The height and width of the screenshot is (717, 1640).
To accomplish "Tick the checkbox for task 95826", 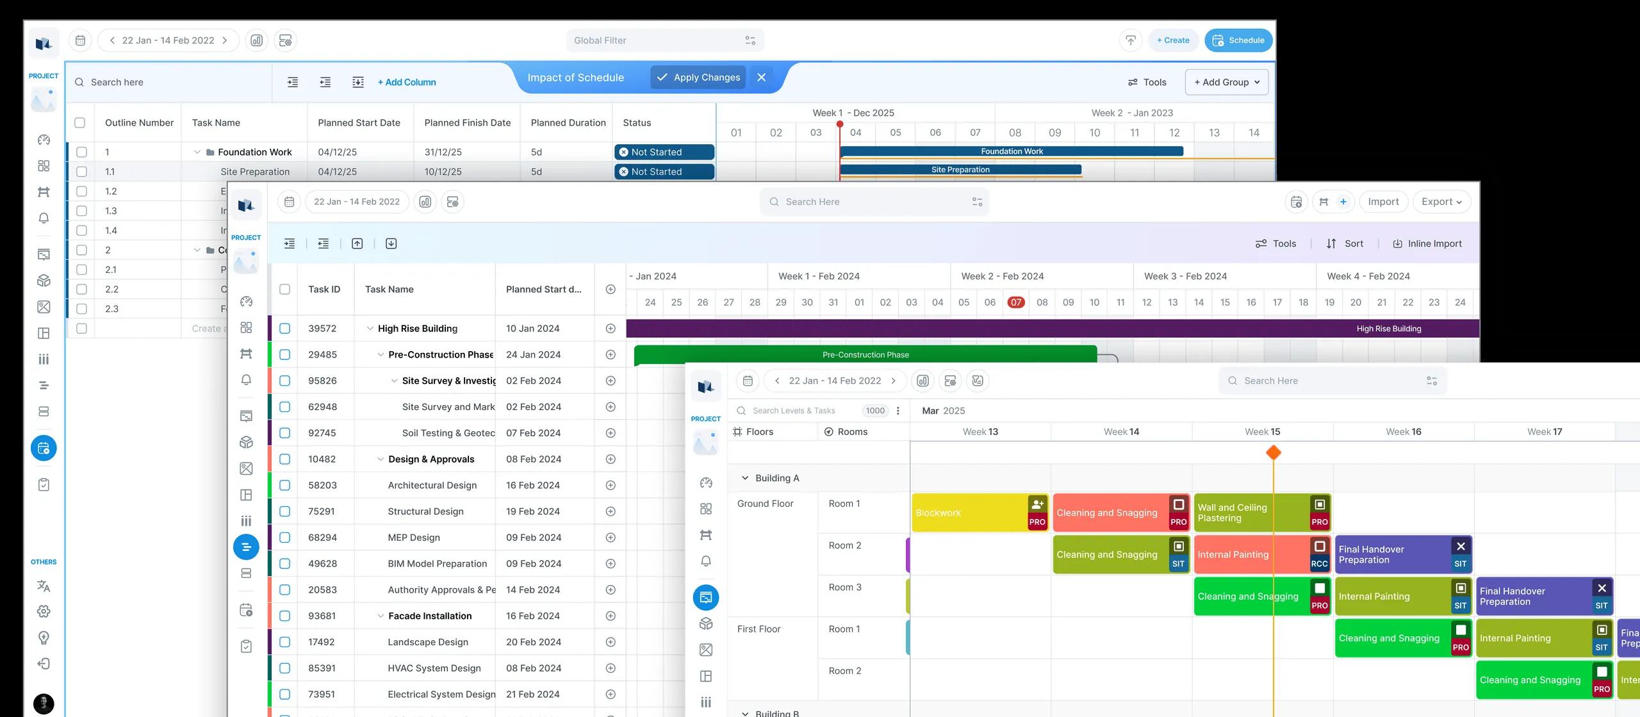I will coord(285,381).
